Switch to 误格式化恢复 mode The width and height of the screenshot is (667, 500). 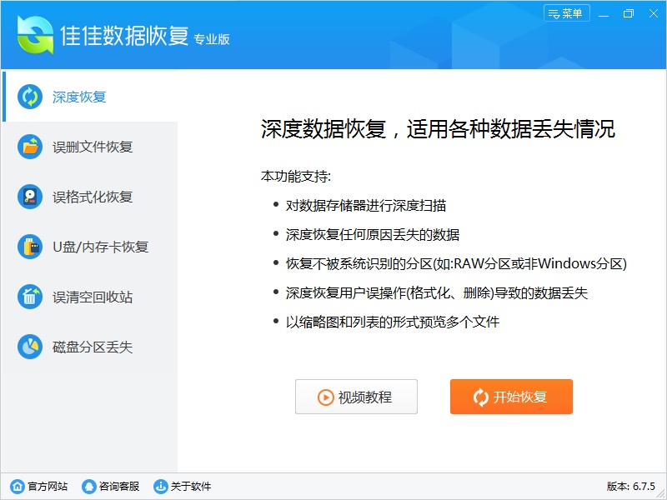[90, 197]
